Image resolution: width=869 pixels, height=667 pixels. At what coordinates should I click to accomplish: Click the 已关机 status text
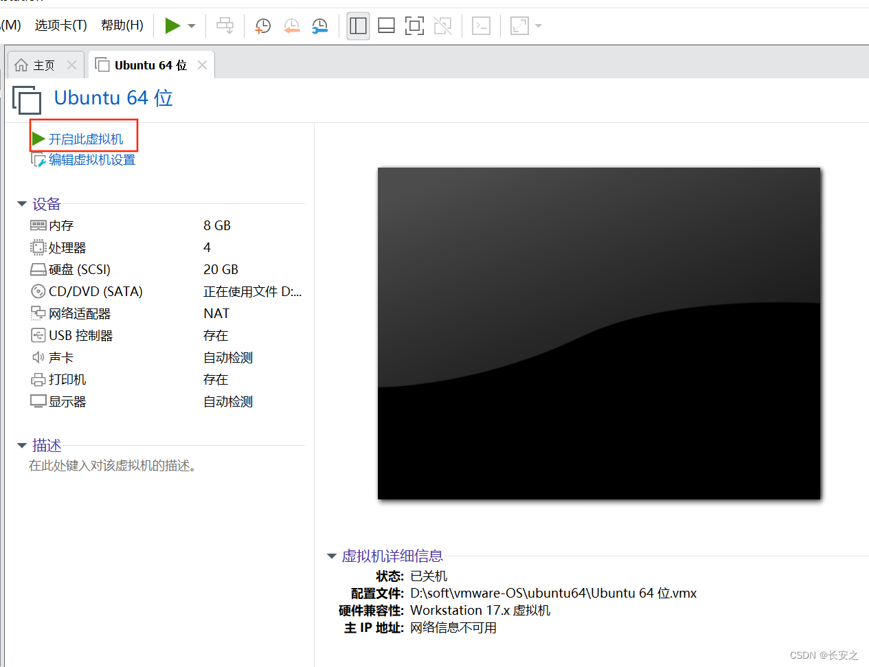point(429,576)
